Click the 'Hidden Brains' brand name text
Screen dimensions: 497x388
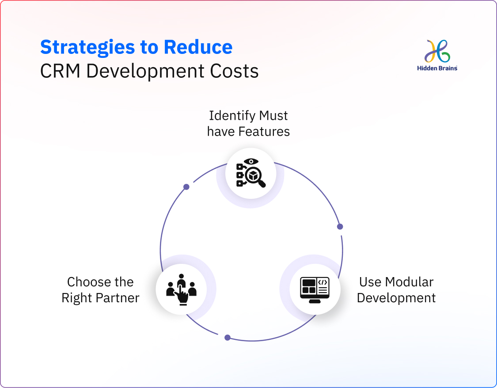(x=437, y=68)
